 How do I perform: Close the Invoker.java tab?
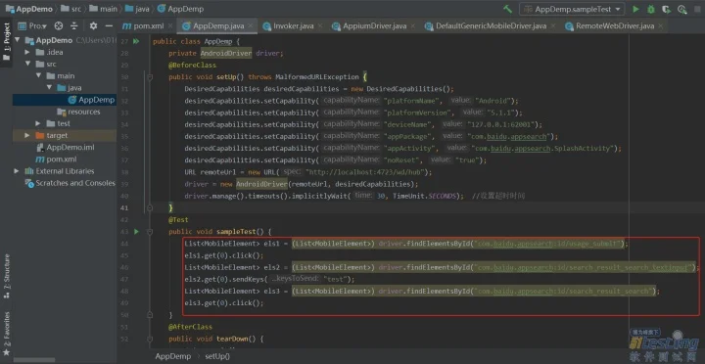[x=320, y=26]
